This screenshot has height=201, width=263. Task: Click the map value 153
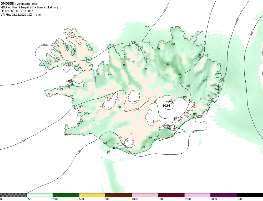click(x=188, y=86)
